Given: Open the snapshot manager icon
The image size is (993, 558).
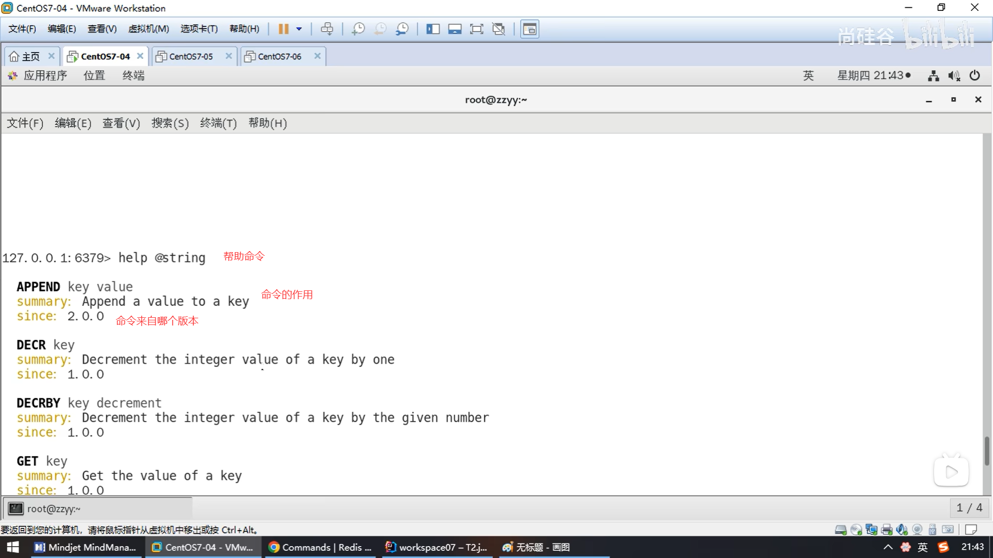Looking at the screenshot, I should tap(402, 29).
